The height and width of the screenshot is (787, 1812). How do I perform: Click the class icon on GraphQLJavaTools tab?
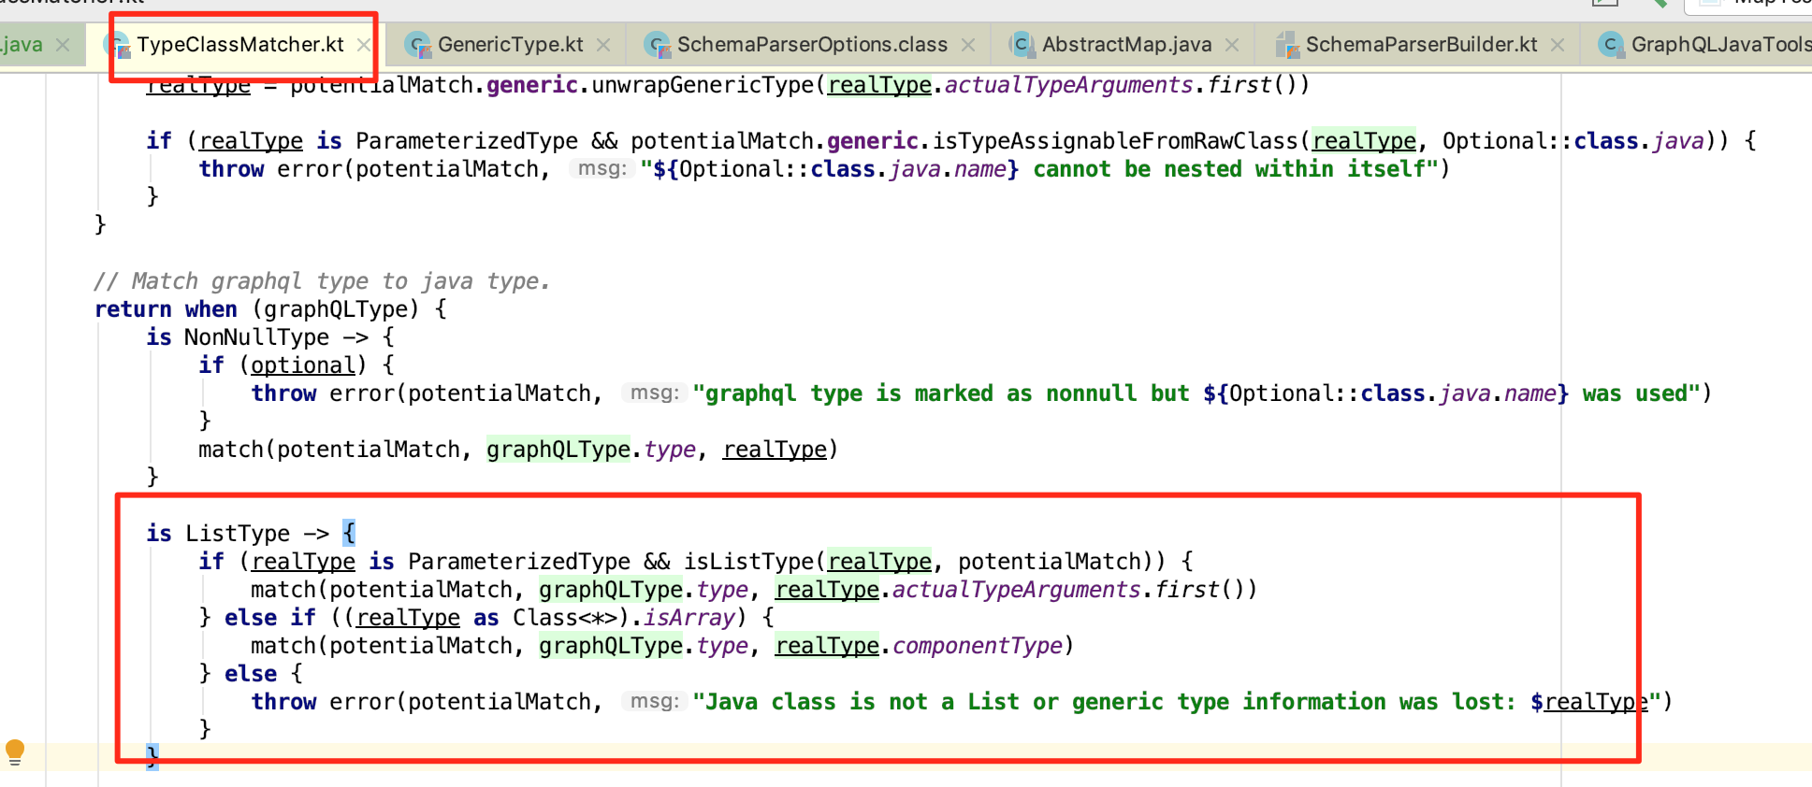(1611, 45)
